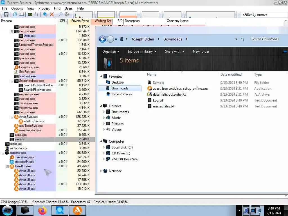The image size is (288, 216).
Task: Select the Music library icon
Action: (108, 118)
